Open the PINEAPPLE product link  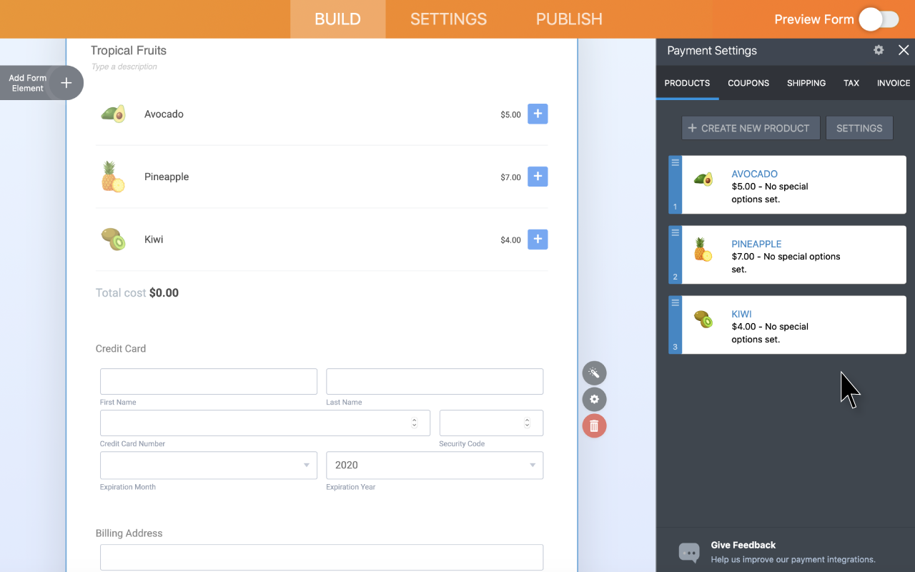756,244
